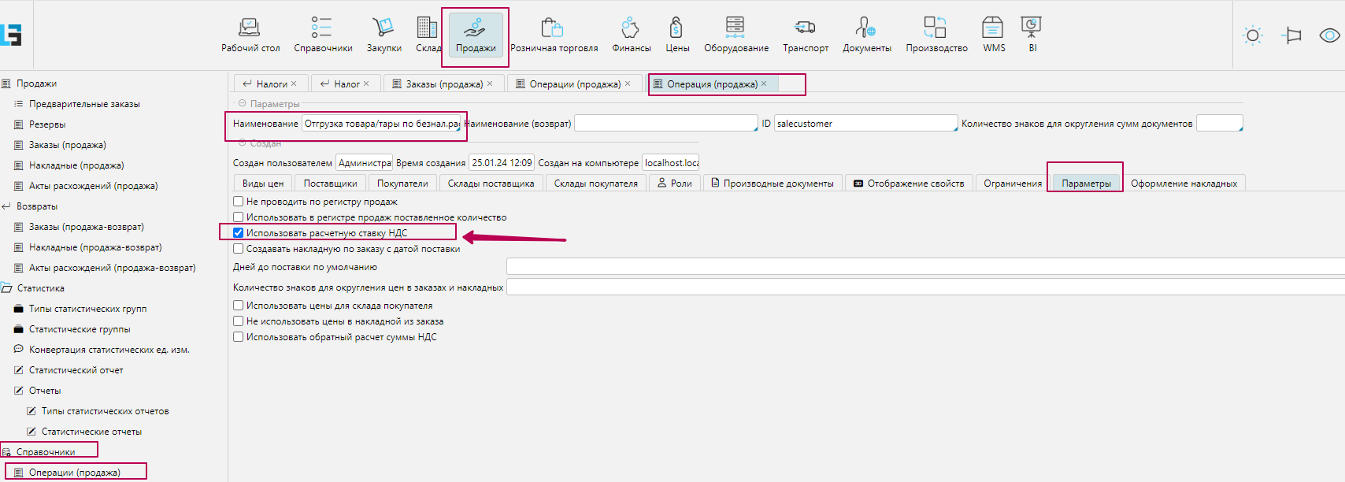Viewport: 1345px width, 482px height.
Task: Open the BI analytics icon
Action: (1032, 28)
